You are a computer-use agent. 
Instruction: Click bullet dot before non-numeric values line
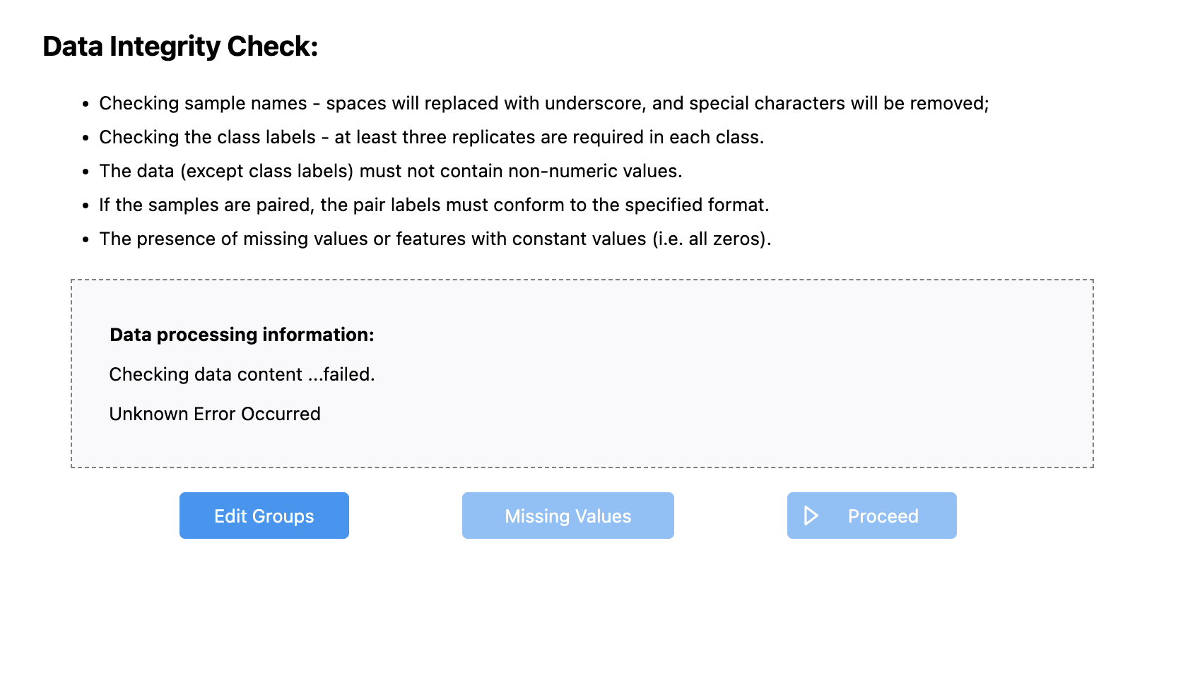coord(86,172)
